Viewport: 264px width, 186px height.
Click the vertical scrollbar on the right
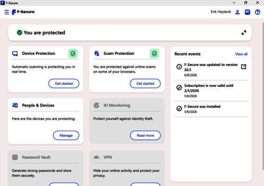pyautogui.click(x=263, y=96)
